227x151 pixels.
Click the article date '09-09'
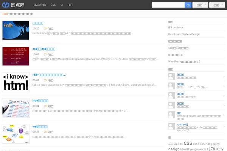[36, 80]
